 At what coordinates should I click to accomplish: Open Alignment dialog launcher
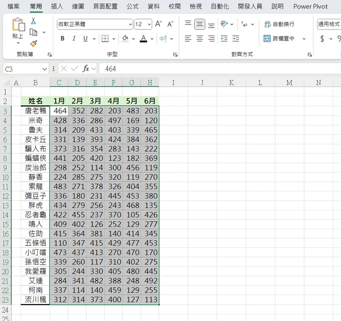coord(310,55)
